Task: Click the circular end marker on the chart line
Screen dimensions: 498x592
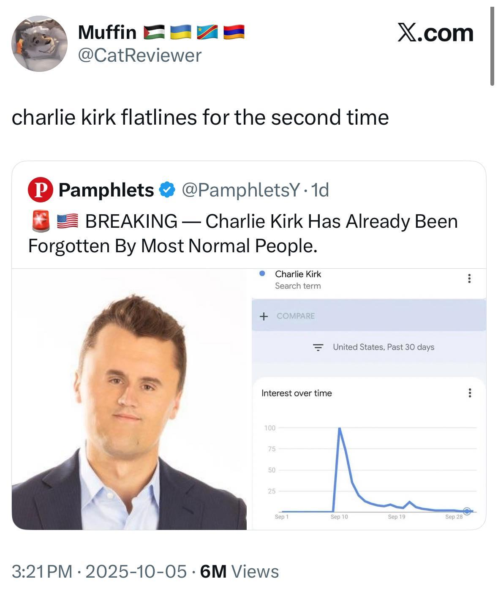Action: pyautogui.click(x=467, y=511)
